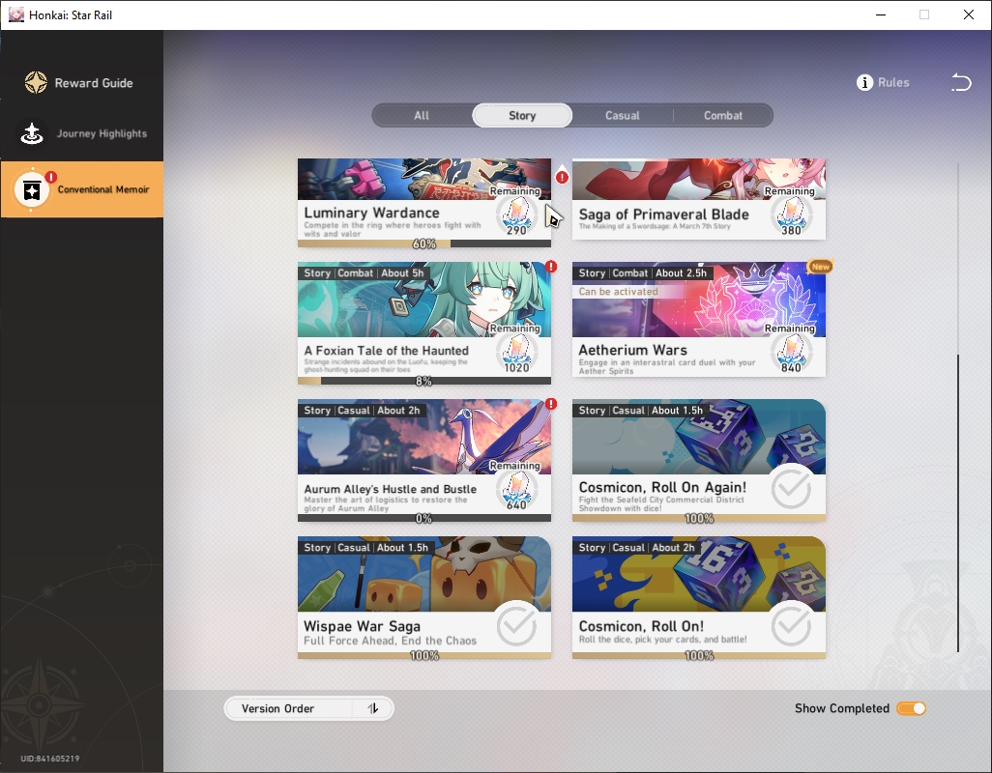Viewport: 992px width, 773px height.
Task: Open the Reward Guide compass icon
Action: tap(36, 82)
